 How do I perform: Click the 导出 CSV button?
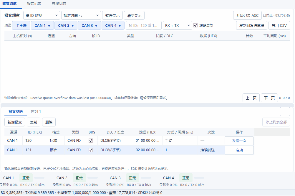pos(279,25)
